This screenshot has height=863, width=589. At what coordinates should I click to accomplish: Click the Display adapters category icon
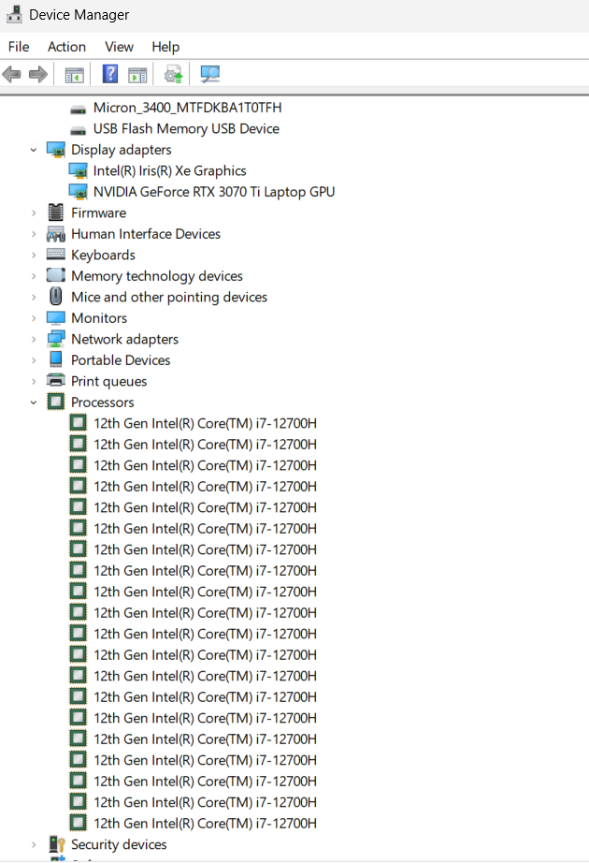[x=56, y=150]
